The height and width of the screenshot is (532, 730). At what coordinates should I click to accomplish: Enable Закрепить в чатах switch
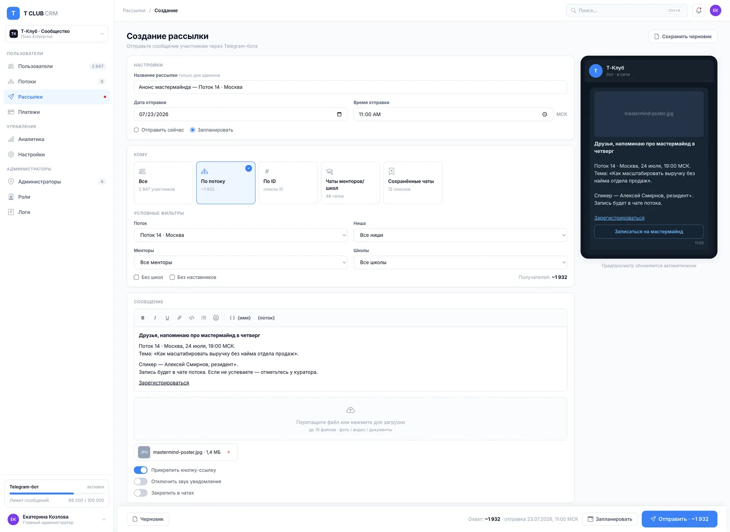click(141, 493)
